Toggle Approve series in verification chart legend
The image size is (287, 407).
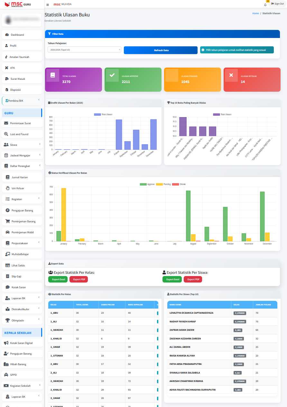143,184
